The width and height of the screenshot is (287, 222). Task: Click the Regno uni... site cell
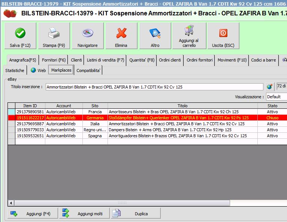pos(95,130)
